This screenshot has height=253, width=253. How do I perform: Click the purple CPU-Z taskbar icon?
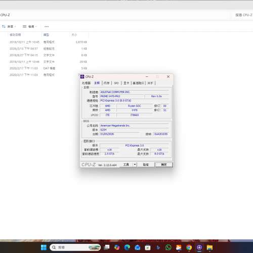(x=199, y=247)
